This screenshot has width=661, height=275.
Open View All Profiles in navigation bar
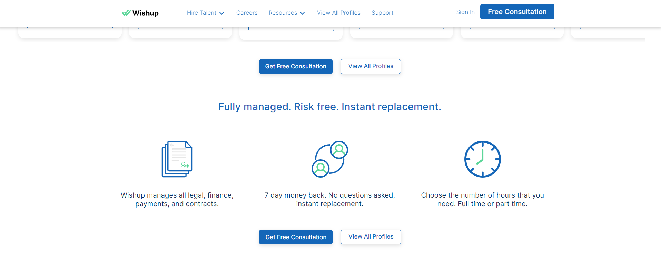(x=339, y=13)
